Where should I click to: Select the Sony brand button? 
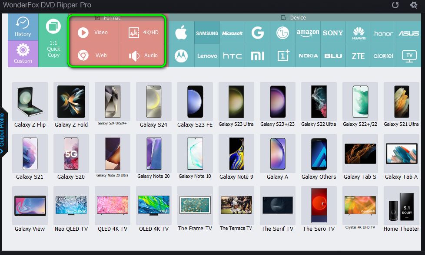point(333,33)
